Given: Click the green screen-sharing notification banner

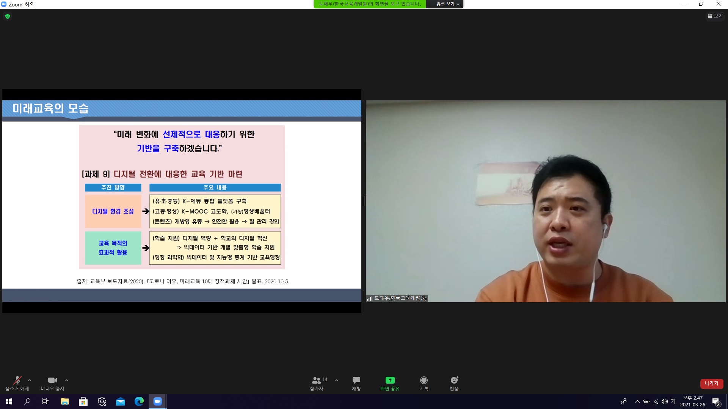Looking at the screenshot, I should point(370,4).
